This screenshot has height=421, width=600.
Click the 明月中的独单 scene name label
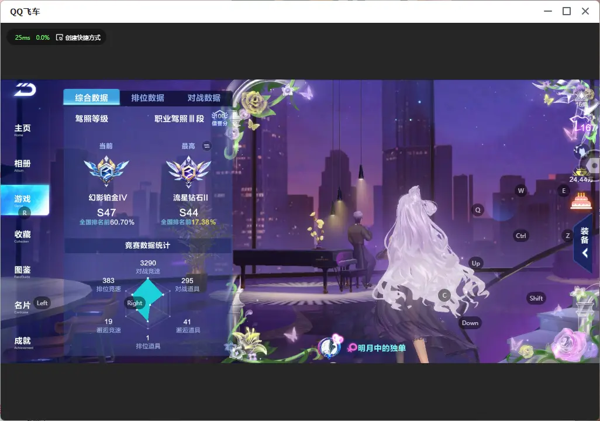(381, 348)
